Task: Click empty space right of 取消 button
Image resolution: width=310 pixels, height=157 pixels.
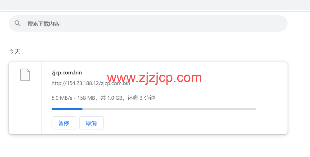Action: tap(178, 123)
